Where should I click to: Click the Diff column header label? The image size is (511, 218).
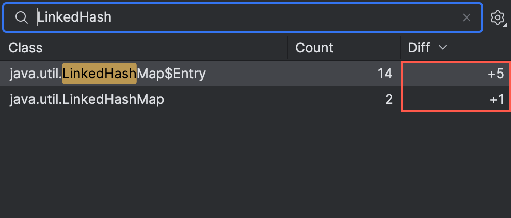tap(419, 48)
